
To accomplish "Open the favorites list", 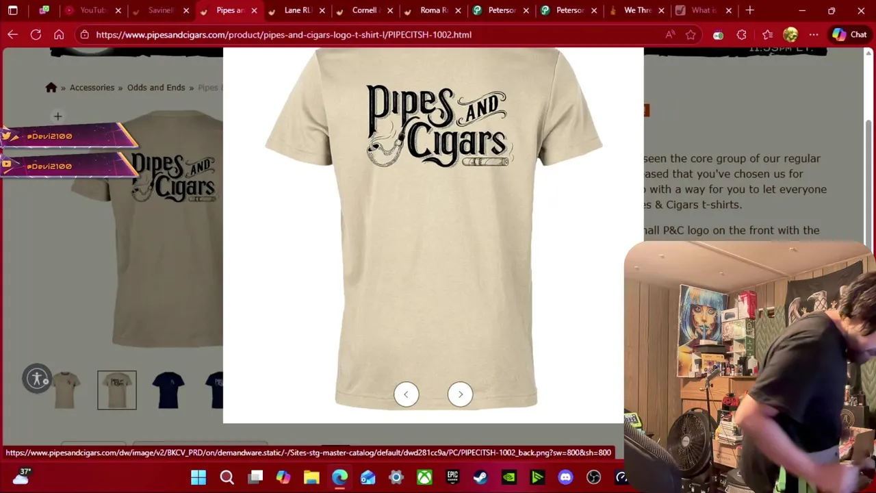I will pos(767,34).
